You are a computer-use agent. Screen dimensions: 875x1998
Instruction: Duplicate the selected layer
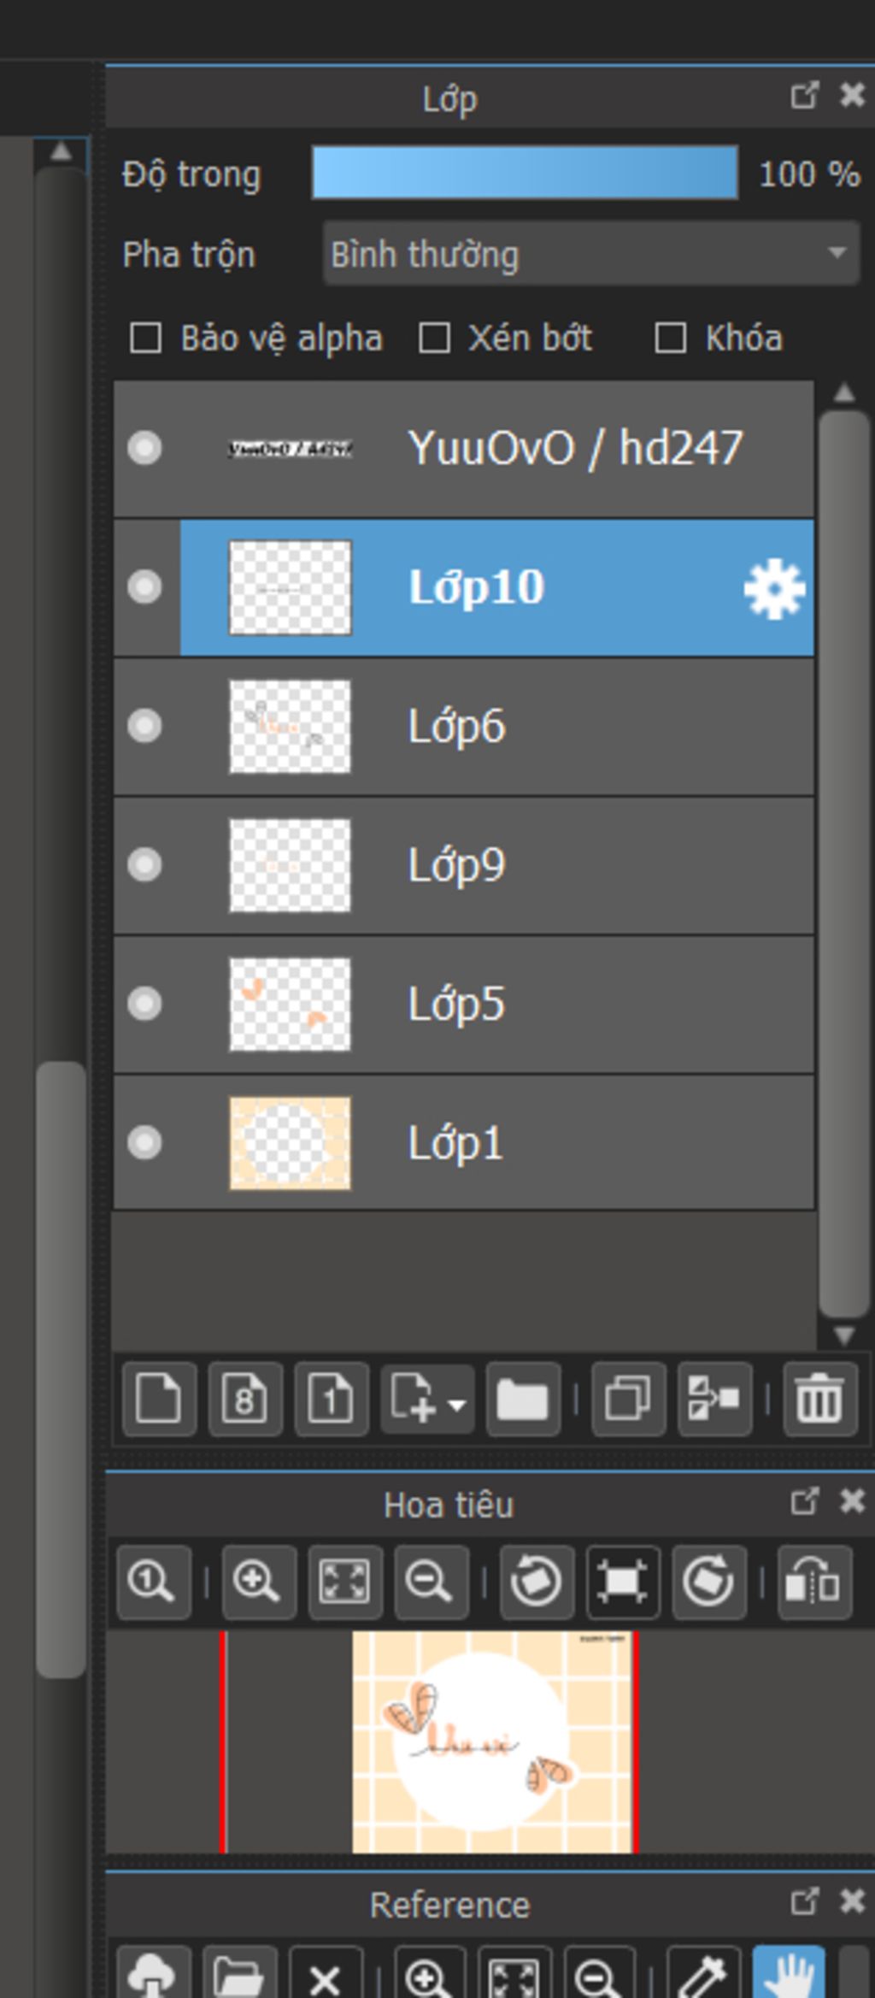[628, 1400]
